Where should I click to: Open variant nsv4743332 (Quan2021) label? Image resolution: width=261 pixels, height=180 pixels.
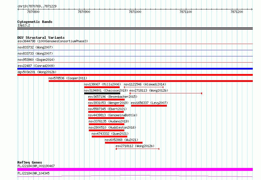click(110, 134)
